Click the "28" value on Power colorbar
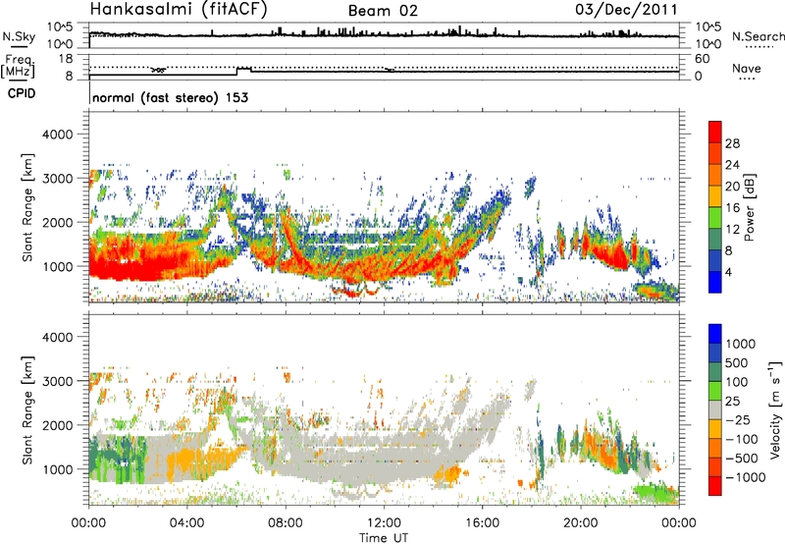This screenshot has width=785, height=544. 732,143
